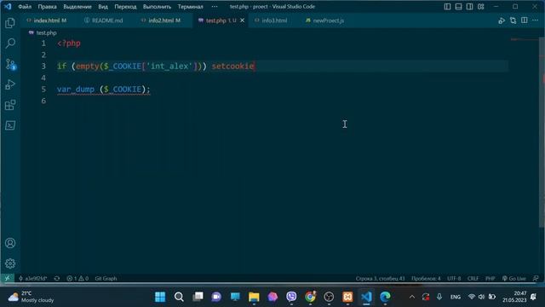Open the Вид menu
Viewport: 545px width, 307px height.
click(103, 7)
